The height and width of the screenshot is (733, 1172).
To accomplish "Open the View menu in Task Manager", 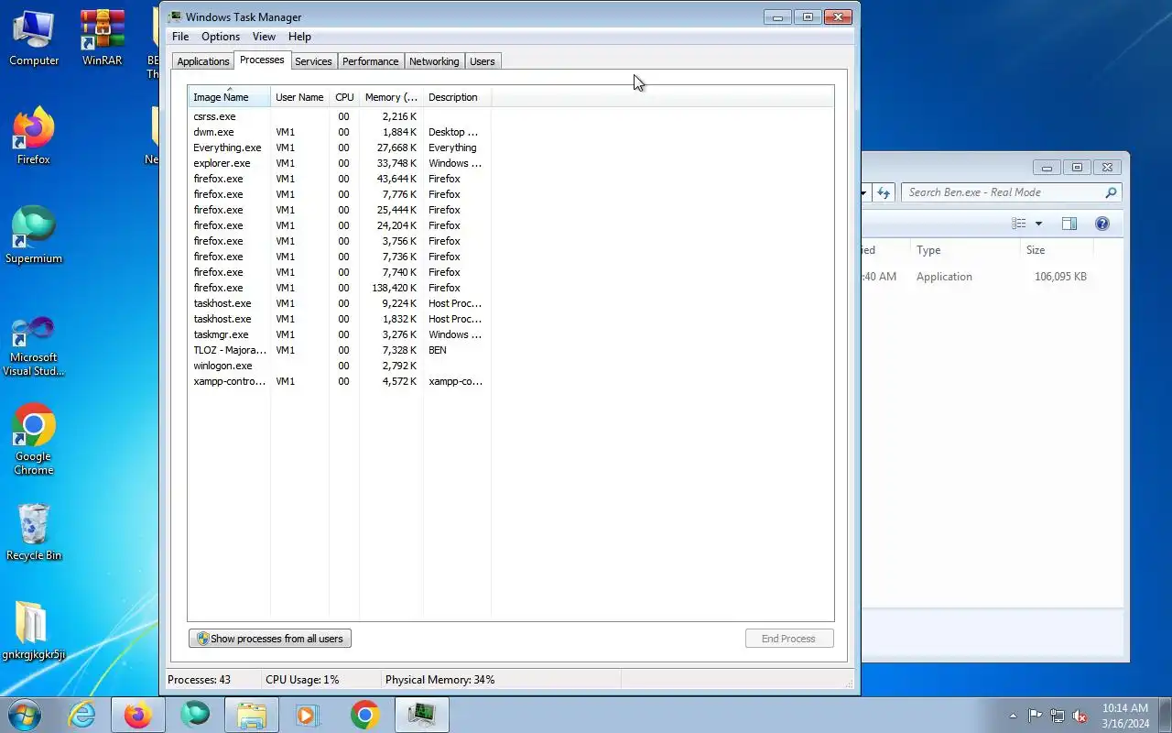I will pos(264,37).
